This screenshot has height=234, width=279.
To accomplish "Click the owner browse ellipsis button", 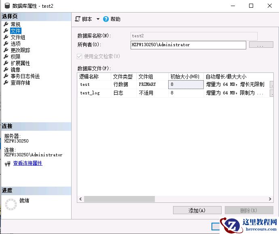I will coord(261,45).
